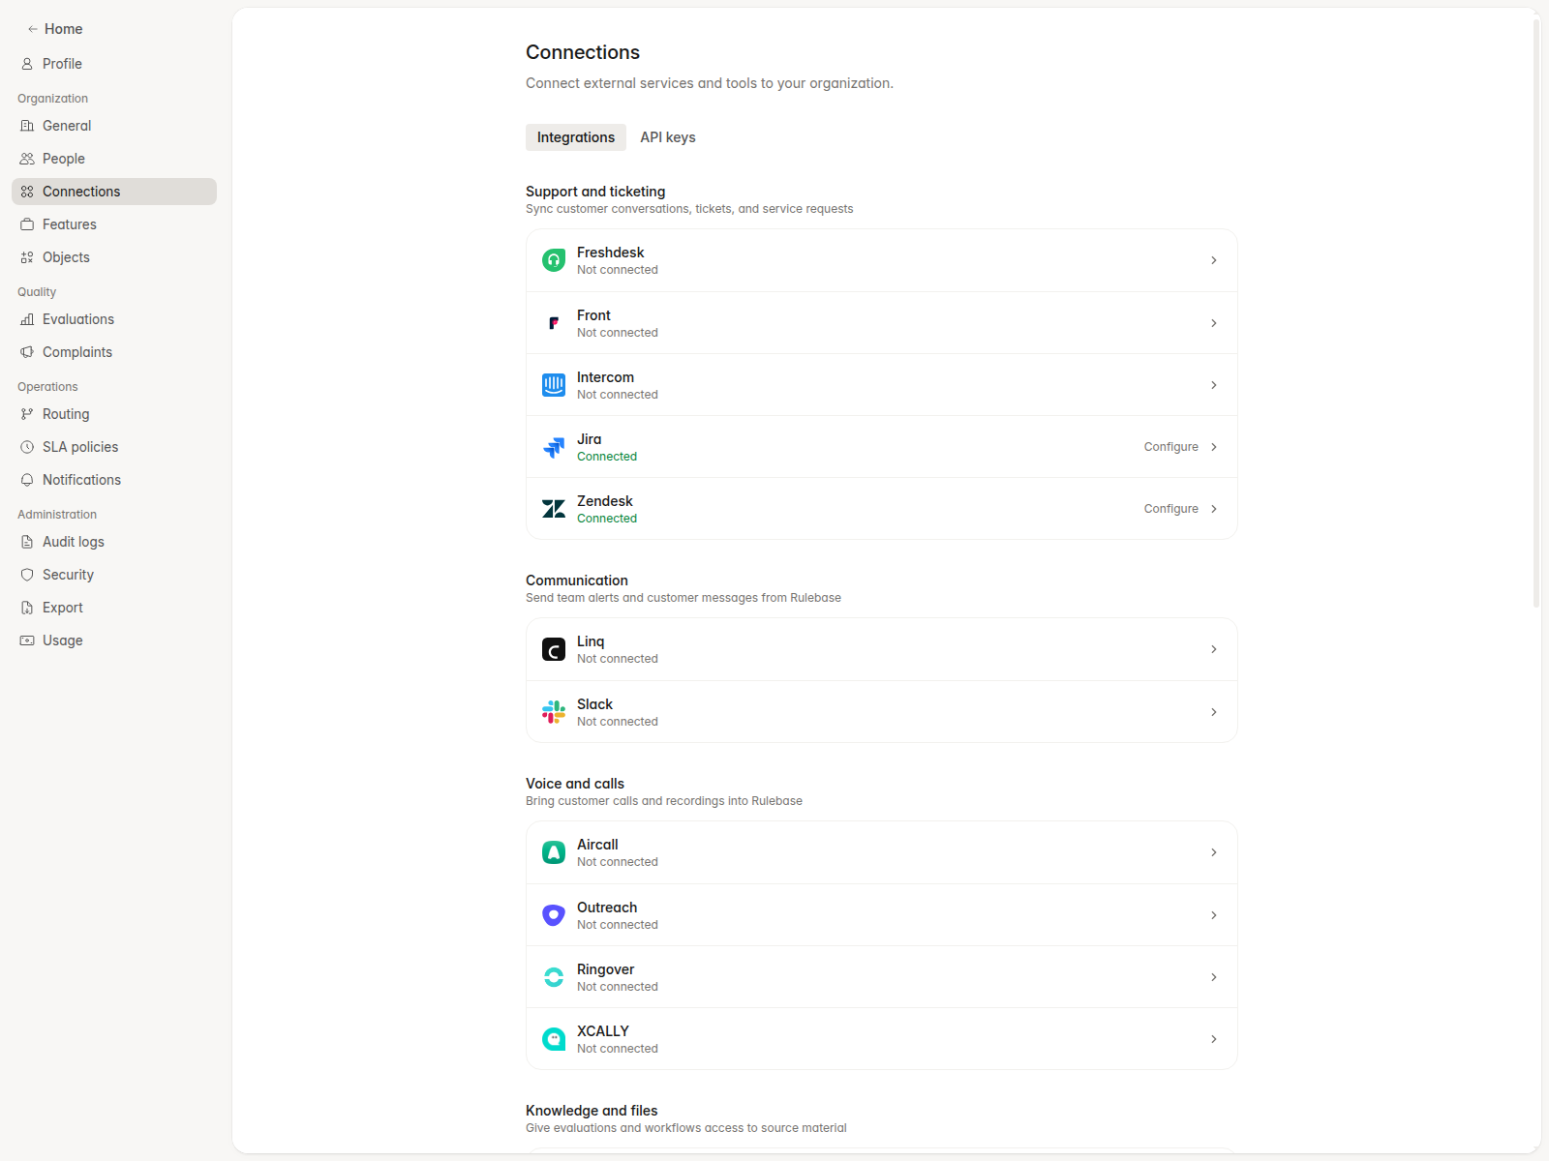Click the Linq logo icon
The image size is (1549, 1161).
(x=554, y=649)
